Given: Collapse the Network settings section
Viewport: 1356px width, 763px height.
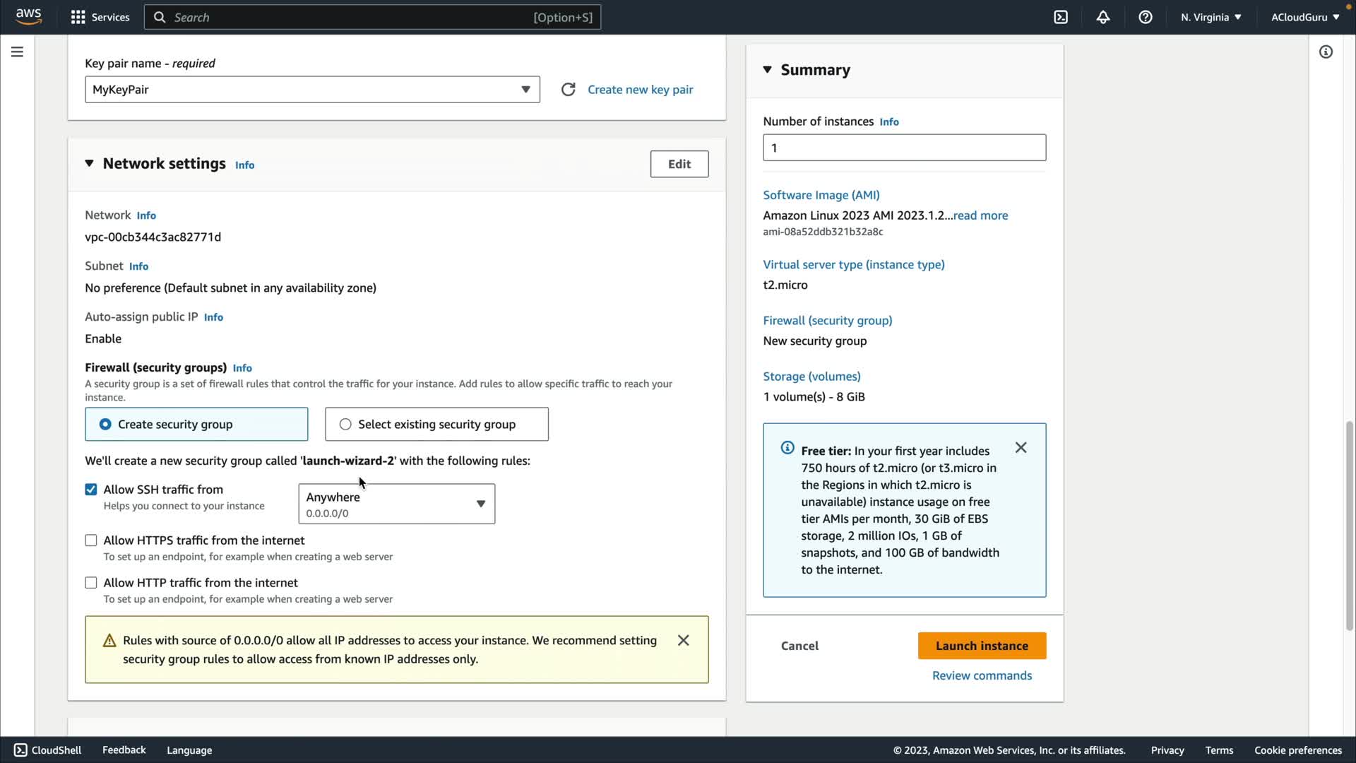Looking at the screenshot, I should tap(89, 163).
